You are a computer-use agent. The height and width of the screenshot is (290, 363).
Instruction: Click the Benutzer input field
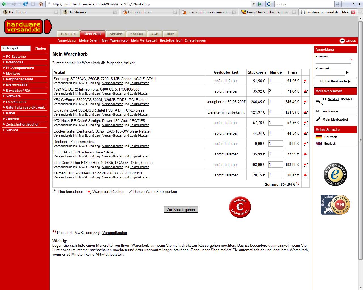pyautogui.click(x=333, y=61)
